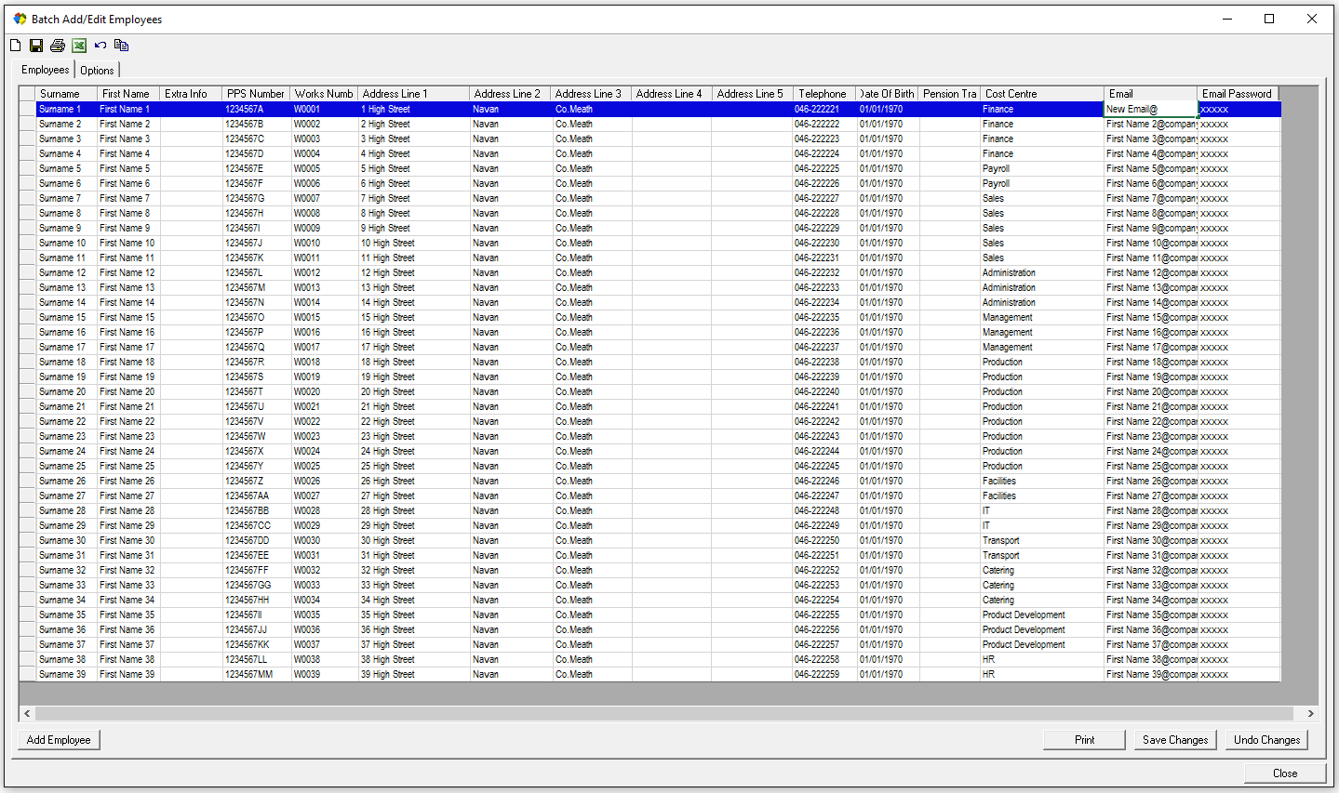Export to Excel using green icon
This screenshot has height=793, width=1339.
coord(79,46)
